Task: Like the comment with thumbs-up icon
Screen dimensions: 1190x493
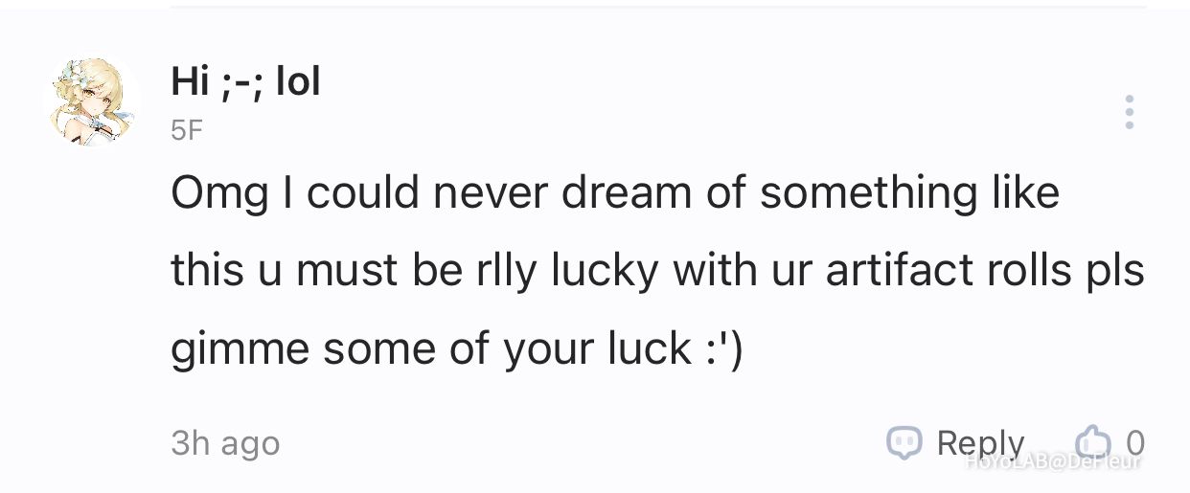Action: point(1091,442)
